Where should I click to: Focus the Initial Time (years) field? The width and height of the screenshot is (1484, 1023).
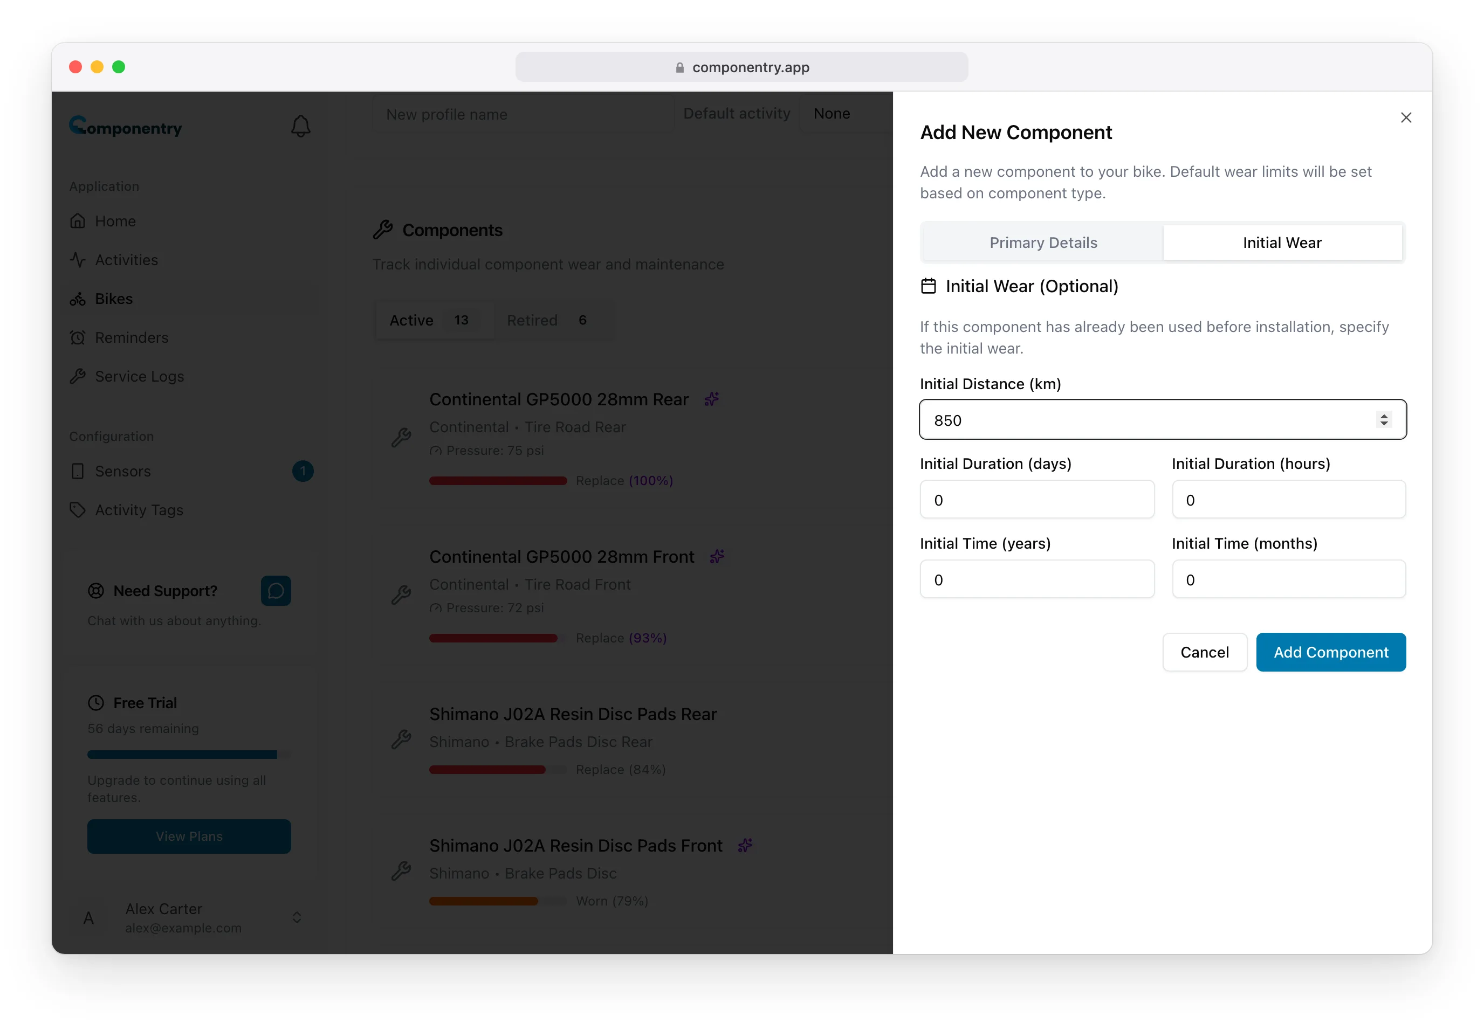click(x=1036, y=579)
